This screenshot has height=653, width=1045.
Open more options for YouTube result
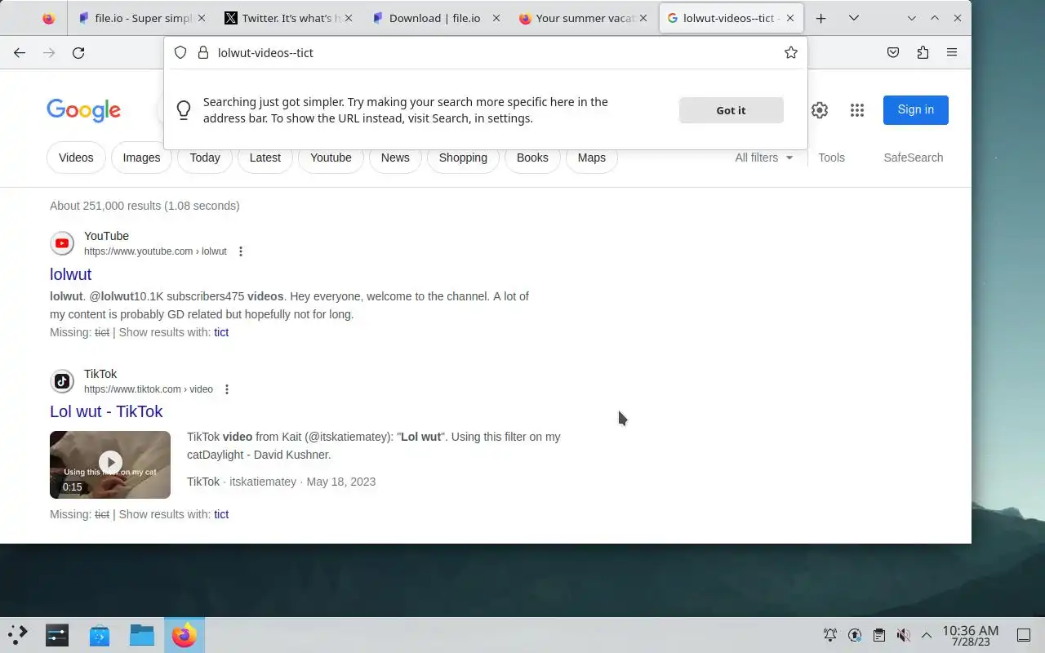tap(241, 251)
